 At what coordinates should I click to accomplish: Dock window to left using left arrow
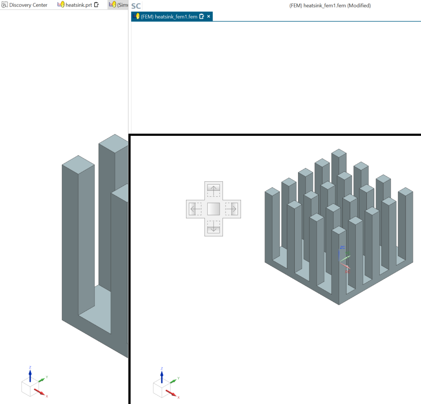pyautogui.click(x=195, y=209)
